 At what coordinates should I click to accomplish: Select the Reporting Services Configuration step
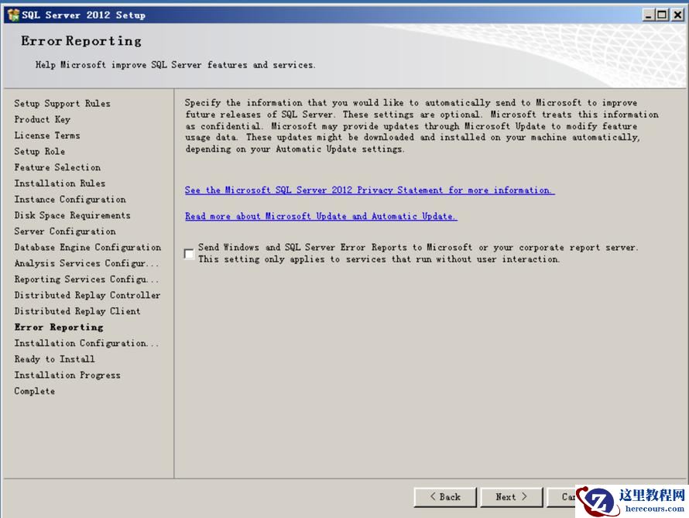[86, 279]
